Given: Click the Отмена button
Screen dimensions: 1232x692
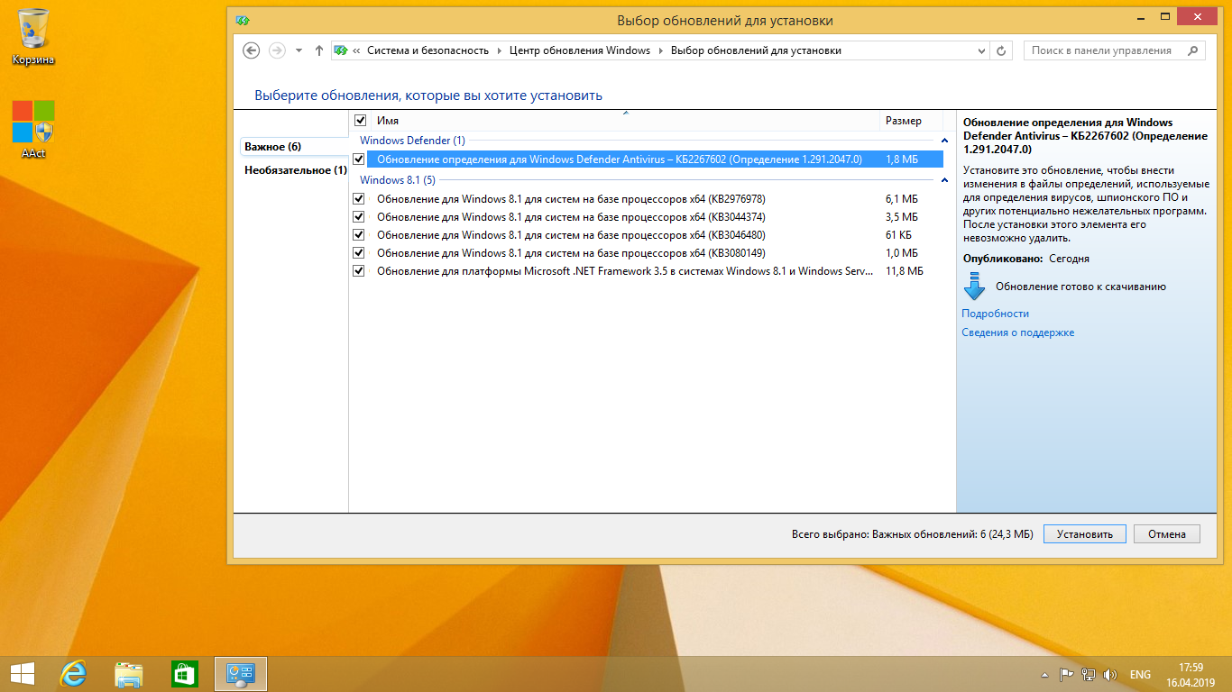Looking at the screenshot, I should tap(1167, 533).
